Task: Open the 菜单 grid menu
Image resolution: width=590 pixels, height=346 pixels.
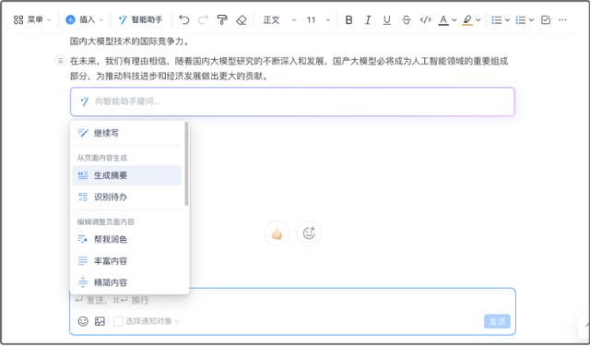Action: pos(32,19)
